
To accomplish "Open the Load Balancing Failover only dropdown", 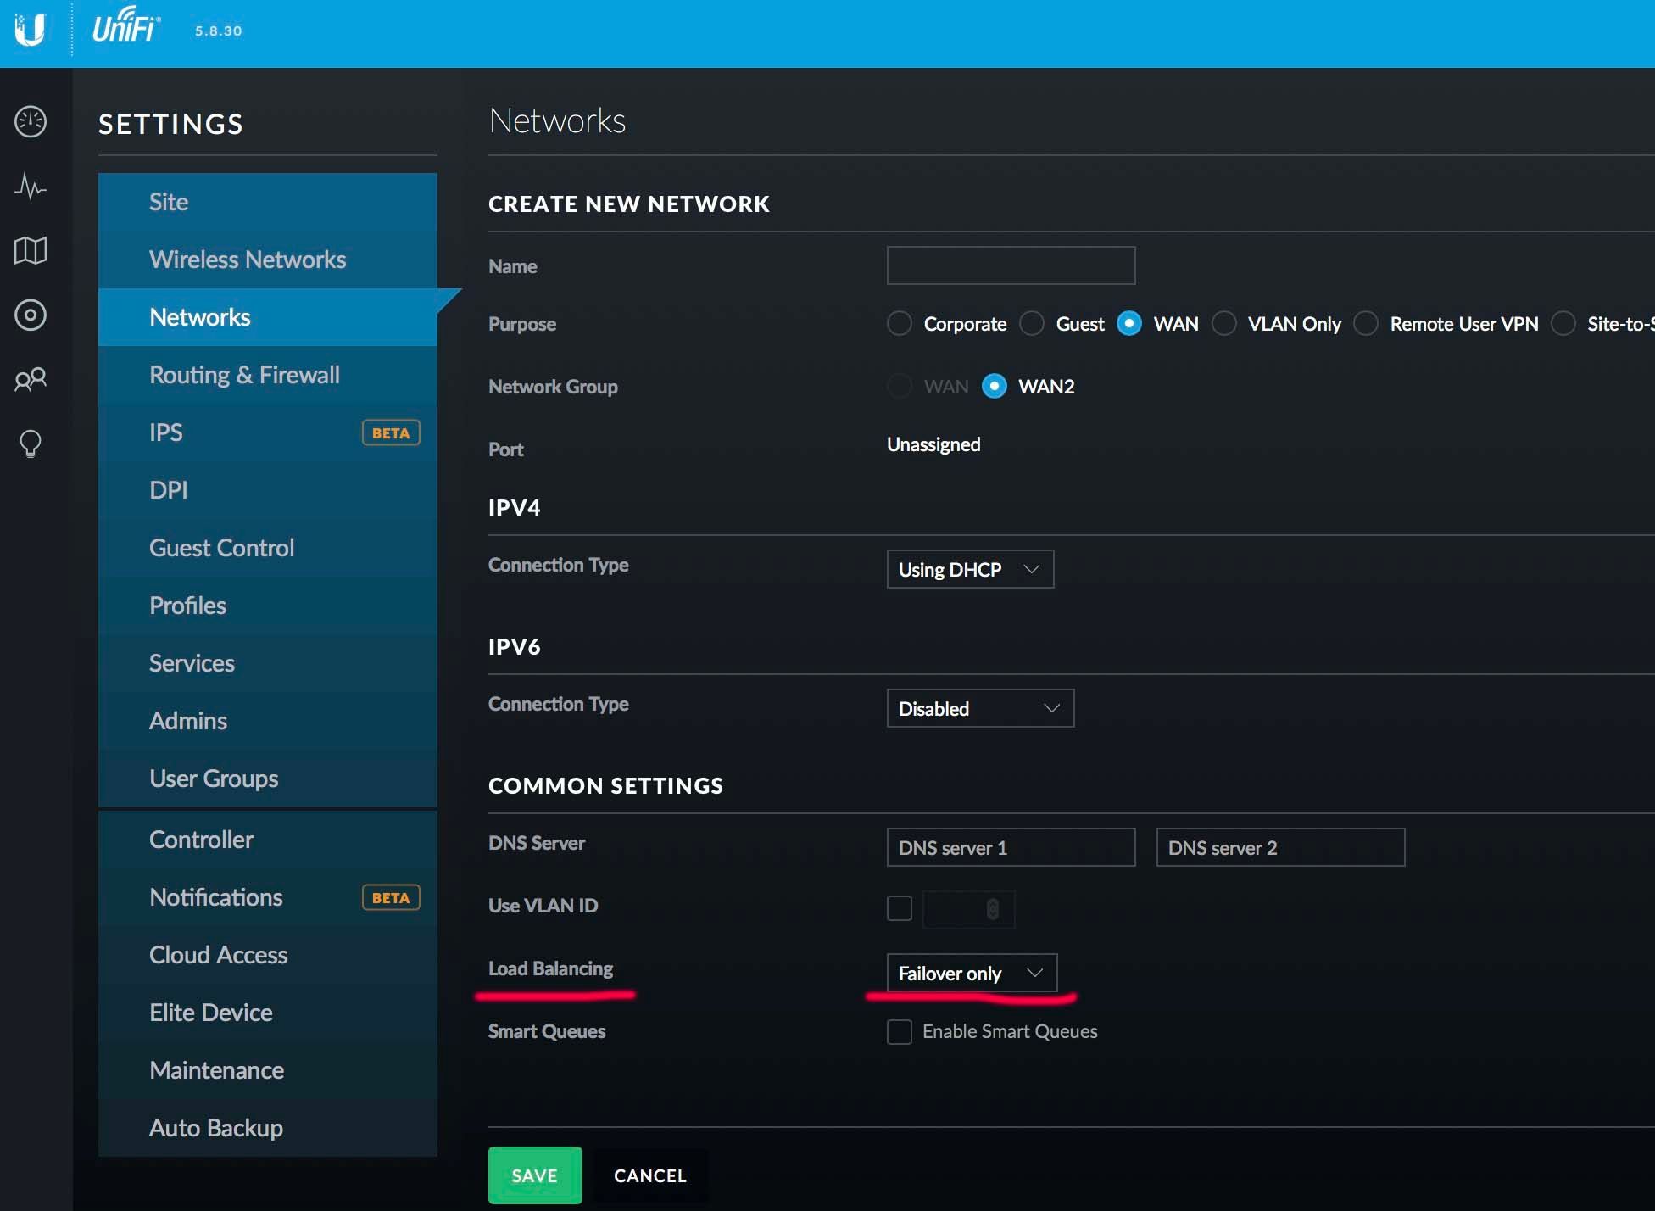I will pyautogui.click(x=971, y=973).
